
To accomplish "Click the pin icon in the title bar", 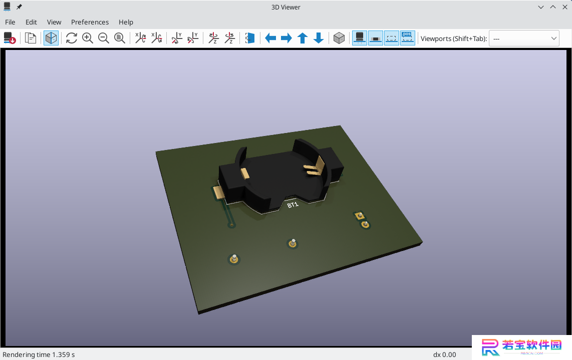I will coord(19,7).
